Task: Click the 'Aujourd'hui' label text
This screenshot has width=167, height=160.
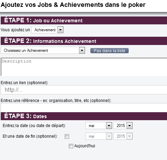Action: coord(85,146)
